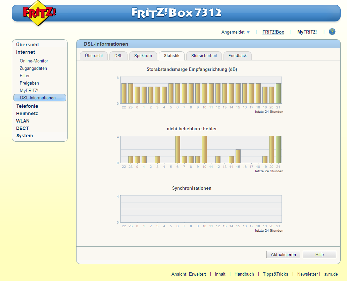Click the nicht behebbare Fehler chart title
The image size is (347, 281).
192,129
